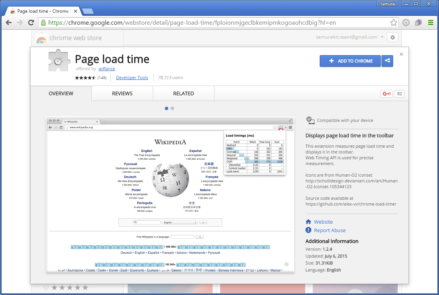This screenshot has height=295, width=439.
Task: Select first screenshot carousel dot
Action: click(167, 108)
